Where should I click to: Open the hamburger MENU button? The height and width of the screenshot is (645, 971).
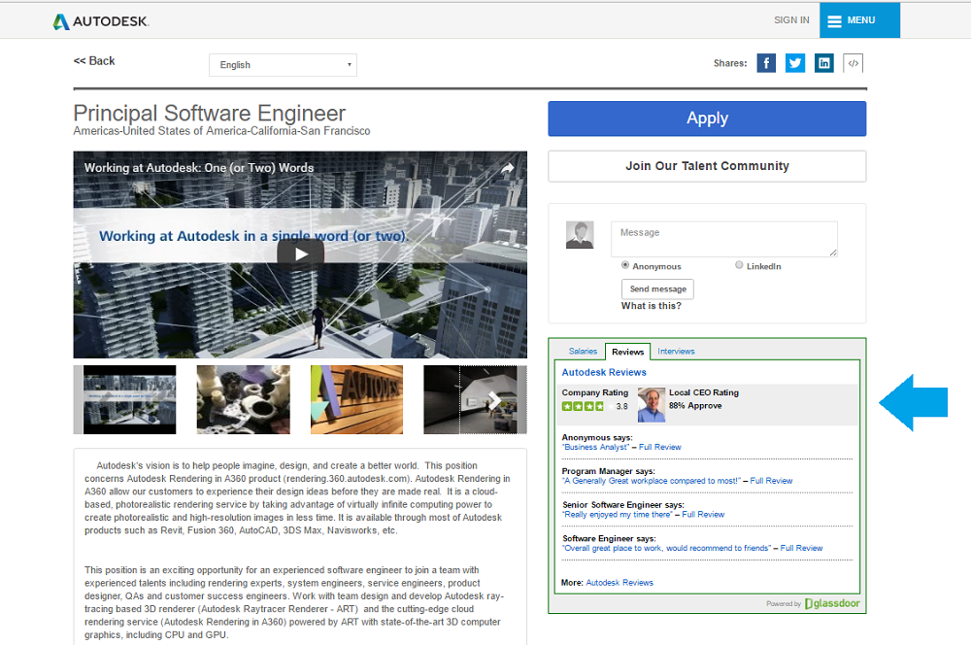[859, 20]
